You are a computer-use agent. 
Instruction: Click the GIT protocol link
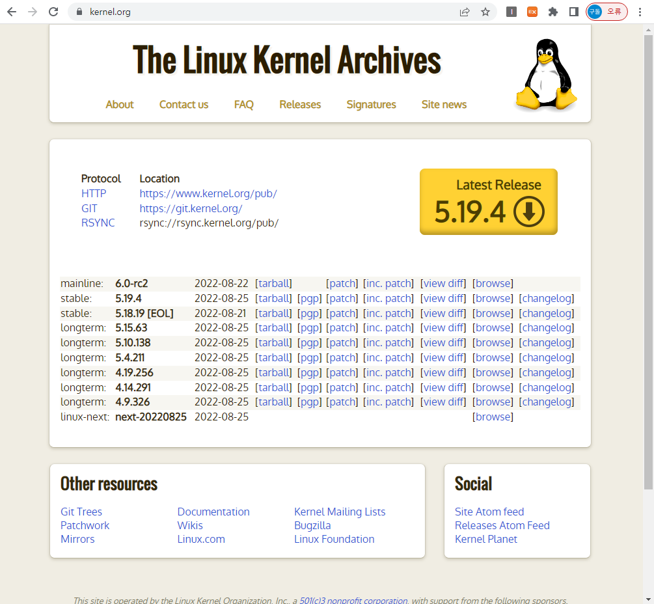[x=89, y=208]
